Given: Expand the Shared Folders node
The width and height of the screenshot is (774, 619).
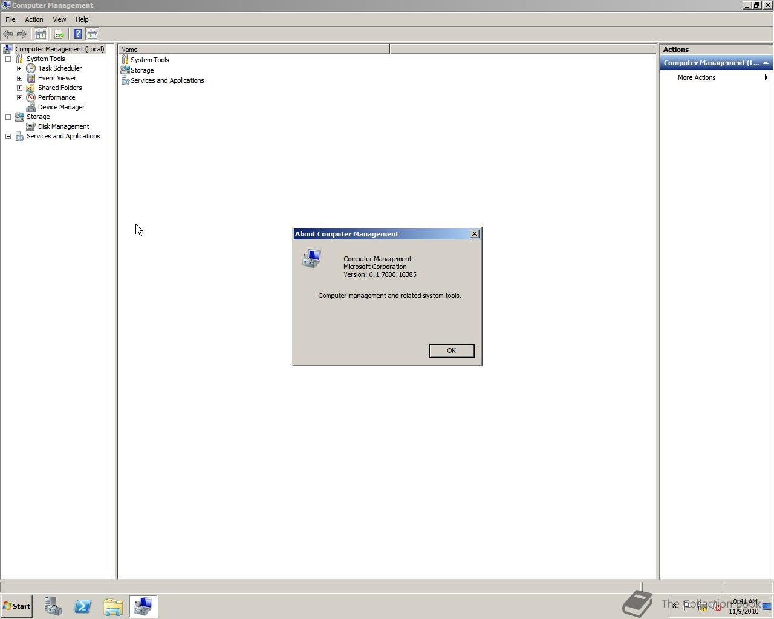Looking at the screenshot, I should point(19,88).
